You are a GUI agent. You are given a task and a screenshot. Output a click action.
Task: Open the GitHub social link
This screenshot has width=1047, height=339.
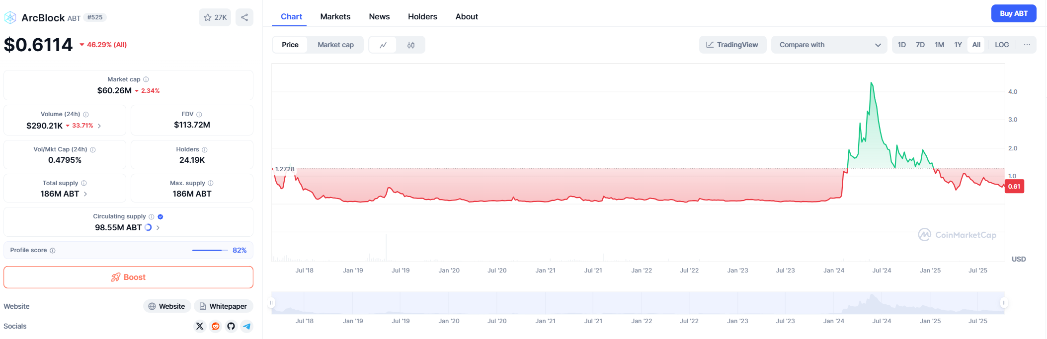(x=231, y=326)
